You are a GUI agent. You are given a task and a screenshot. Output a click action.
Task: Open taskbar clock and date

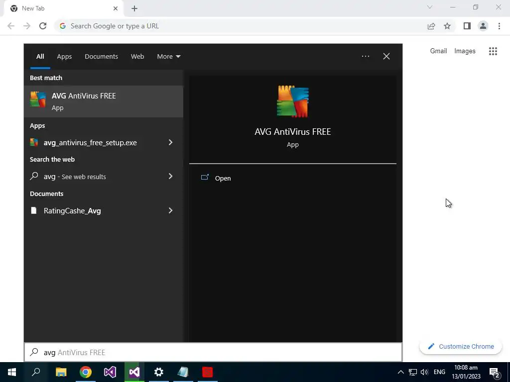coord(466,372)
